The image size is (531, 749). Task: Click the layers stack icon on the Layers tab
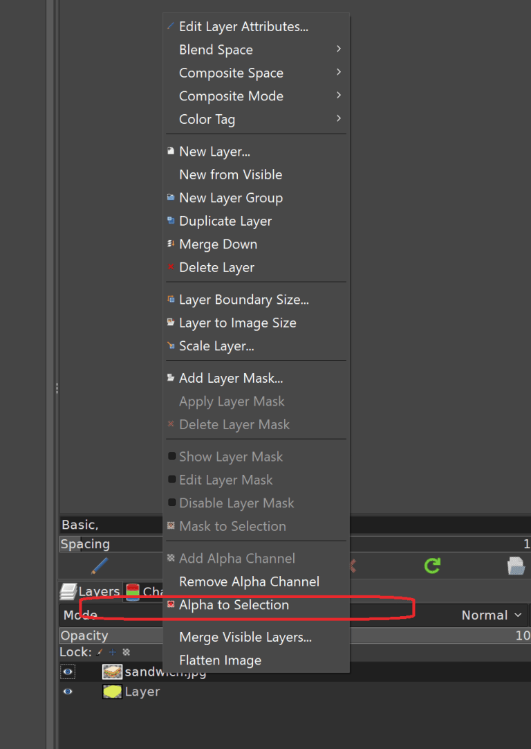(67, 591)
